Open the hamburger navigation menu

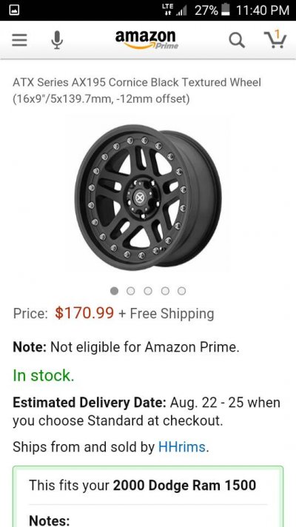[19, 40]
